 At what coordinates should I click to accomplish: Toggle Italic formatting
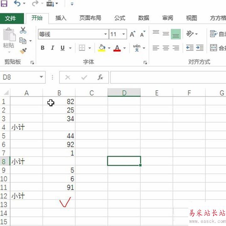pyautogui.click(x=52, y=48)
